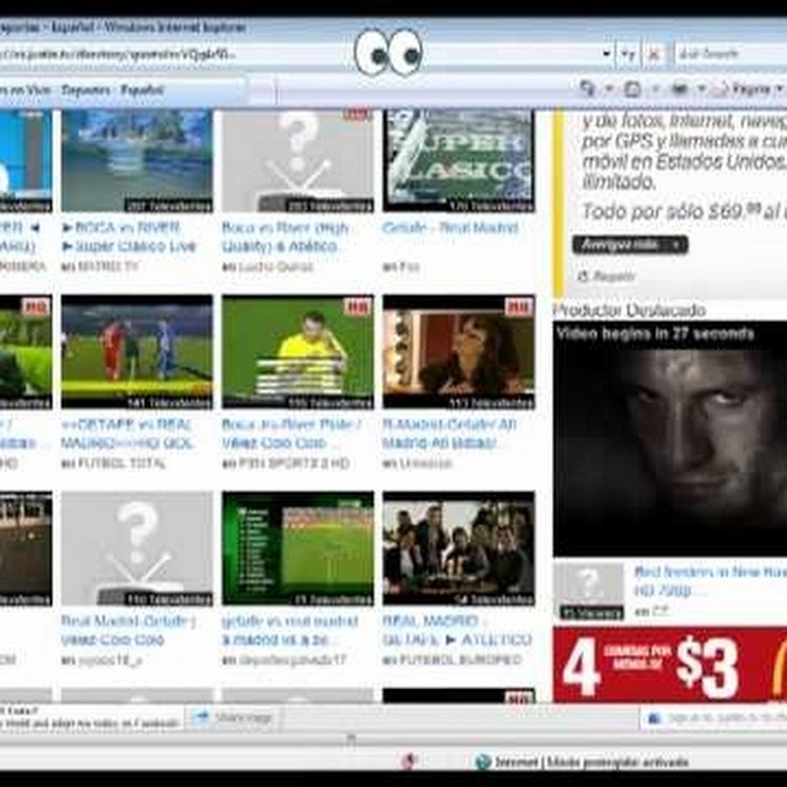The image size is (787, 787).
Task: Click the Averigua más button in ad
Action: (x=630, y=245)
